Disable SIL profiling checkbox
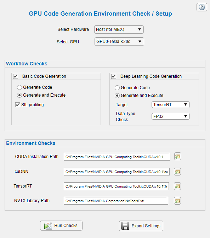Image resolution: width=210 pixels, height=238 pixels. (18, 104)
